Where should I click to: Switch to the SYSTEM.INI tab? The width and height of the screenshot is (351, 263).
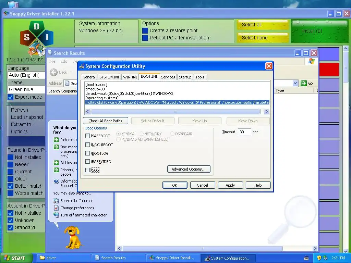[x=109, y=77]
